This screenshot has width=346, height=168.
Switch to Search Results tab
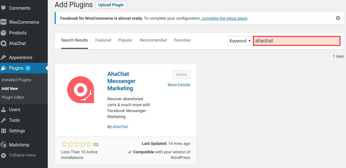pyautogui.click(x=75, y=40)
